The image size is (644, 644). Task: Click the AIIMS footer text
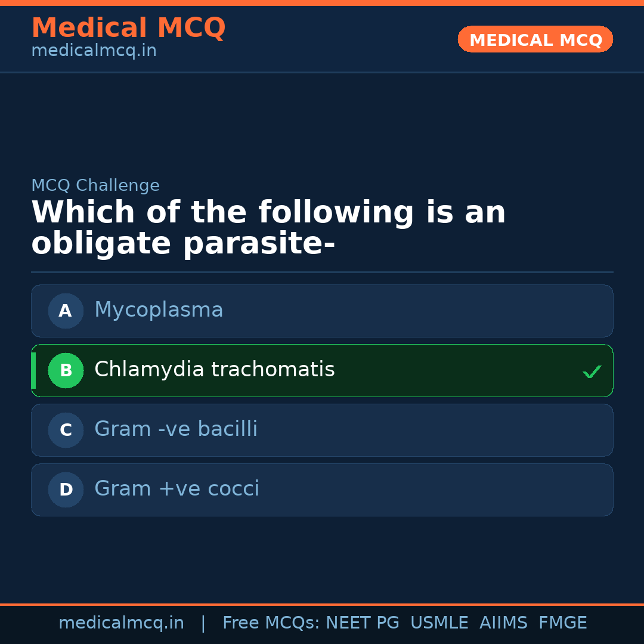click(x=503, y=623)
